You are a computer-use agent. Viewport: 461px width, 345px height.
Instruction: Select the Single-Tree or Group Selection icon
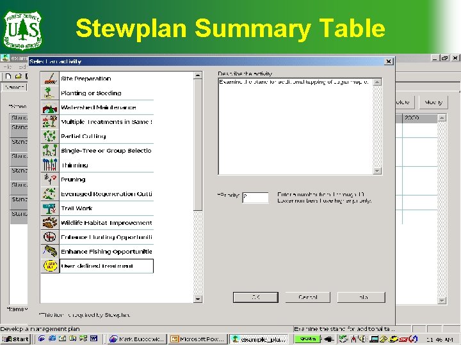(x=50, y=151)
